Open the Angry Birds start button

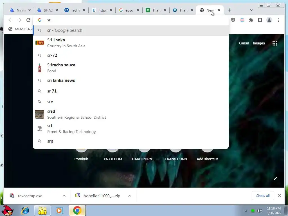pos(8,210)
